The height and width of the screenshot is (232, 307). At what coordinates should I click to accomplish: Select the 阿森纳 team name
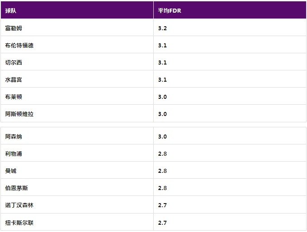point(14,136)
